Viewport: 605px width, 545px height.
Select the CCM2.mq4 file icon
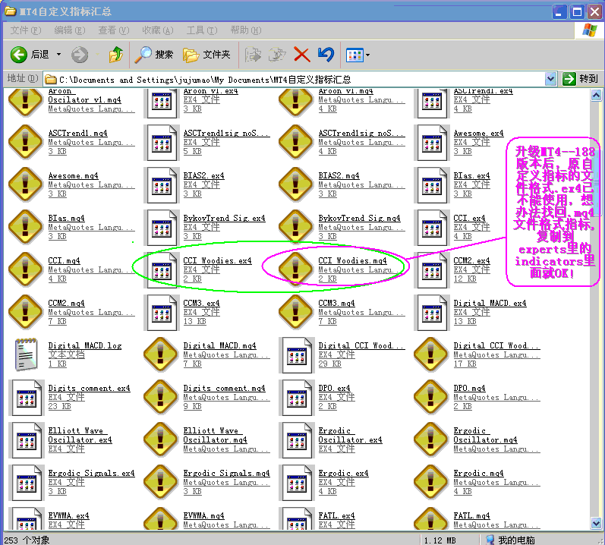(x=26, y=311)
